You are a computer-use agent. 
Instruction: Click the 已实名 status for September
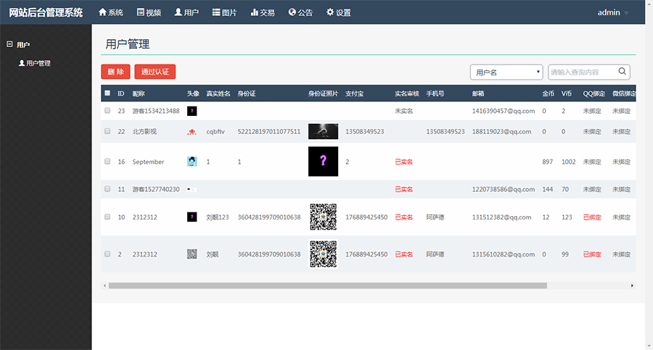pyautogui.click(x=403, y=162)
